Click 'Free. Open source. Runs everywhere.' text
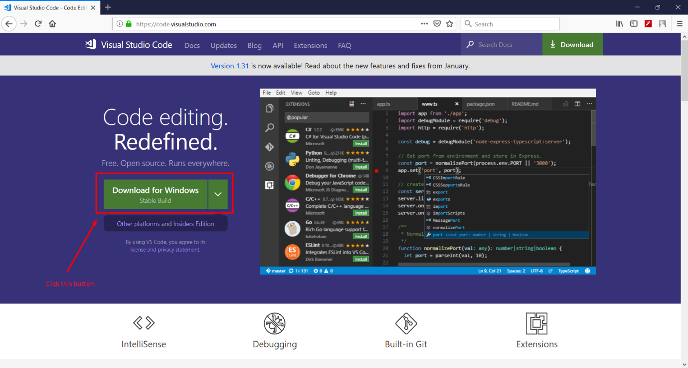This screenshot has height=368, width=688. pos(166,163)
